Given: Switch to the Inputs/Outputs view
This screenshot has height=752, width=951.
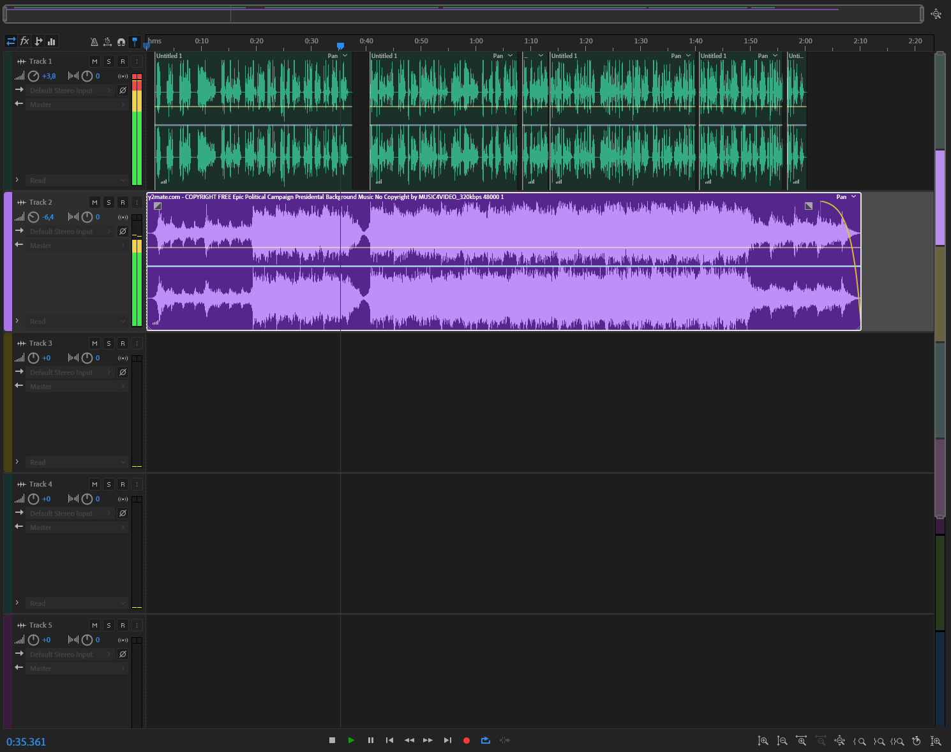Looking at the screenshot, I should point(11,41).
